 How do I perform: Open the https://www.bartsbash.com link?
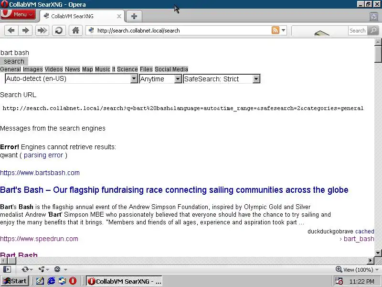coord(40,173)
